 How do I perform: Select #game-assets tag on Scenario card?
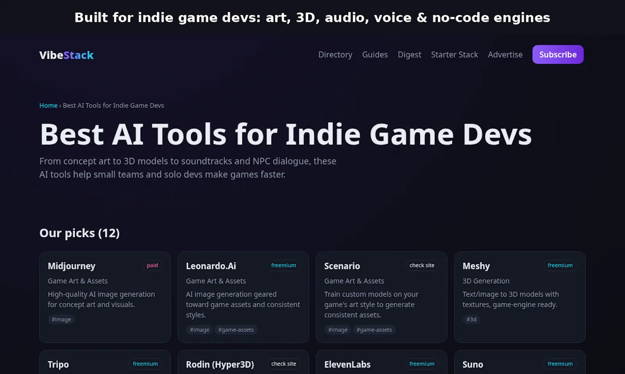(x=374, y=330)
